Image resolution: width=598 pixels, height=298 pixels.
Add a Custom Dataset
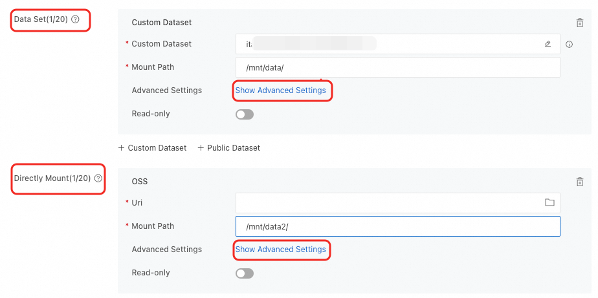pos(152,148)
